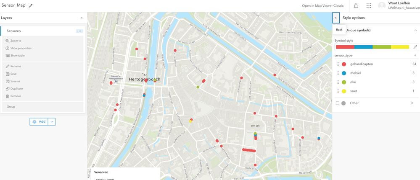420x180 pixels.
Task: Select Remove from layer menu
Action: [13, 96]
